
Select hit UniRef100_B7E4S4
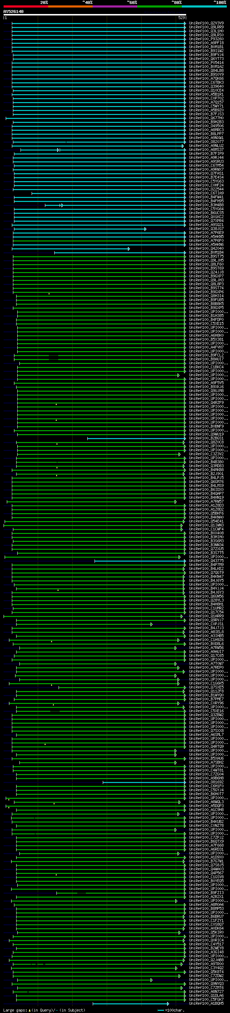click(x=206, y=178)
